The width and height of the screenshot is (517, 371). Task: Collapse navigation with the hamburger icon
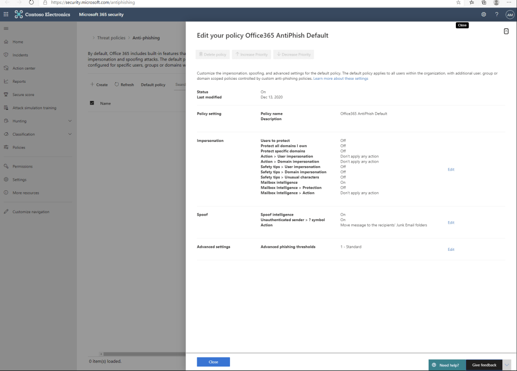pos(6,29)
